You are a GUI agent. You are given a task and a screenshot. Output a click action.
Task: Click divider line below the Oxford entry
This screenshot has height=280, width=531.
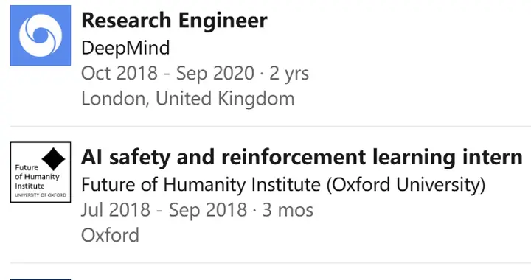coord(271,263)
